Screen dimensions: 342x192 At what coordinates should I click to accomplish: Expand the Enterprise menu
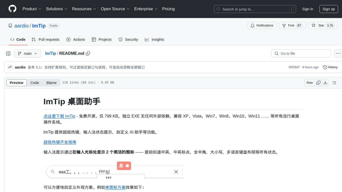(x=146, y=9)
